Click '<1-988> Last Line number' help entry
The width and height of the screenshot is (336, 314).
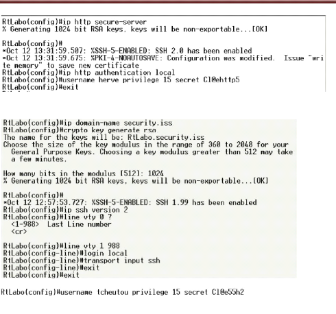tap(61, 224)
